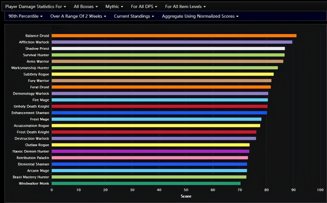Click the Frost Death Knight label

point(33,132)
